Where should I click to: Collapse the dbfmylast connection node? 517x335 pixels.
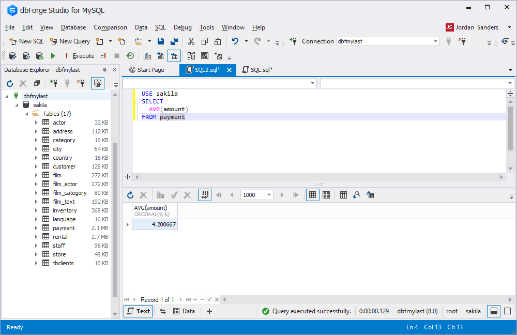(7, 96)
